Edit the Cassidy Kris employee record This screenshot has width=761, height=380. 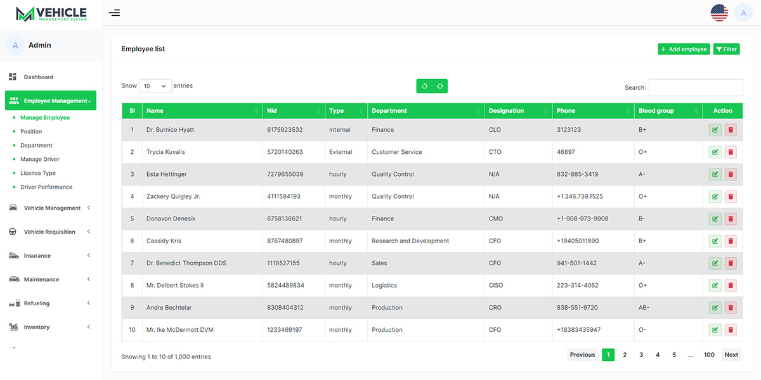pos(715,241)
